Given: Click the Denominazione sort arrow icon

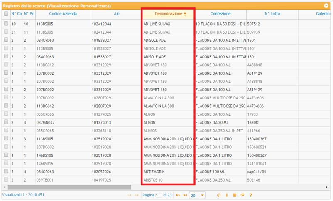Looking at the screenshot, I should (x=185, y=14).
